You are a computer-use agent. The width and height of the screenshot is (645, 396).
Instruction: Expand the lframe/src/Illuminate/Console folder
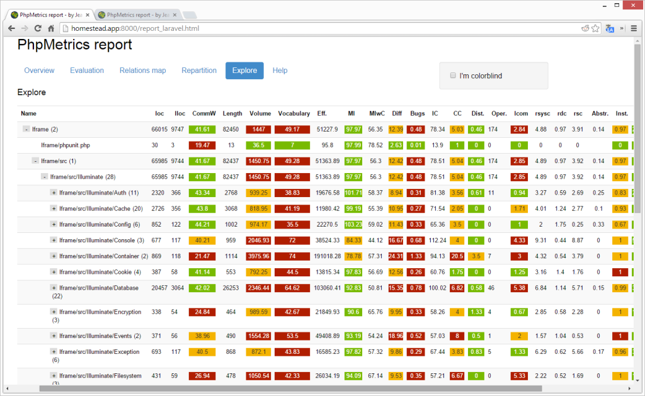pos(54,240)
